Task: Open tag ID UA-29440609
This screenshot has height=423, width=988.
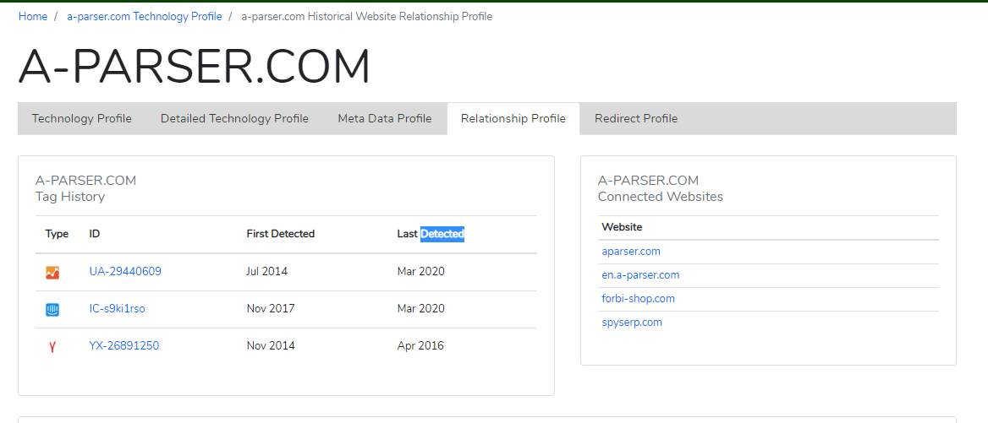Action: point(125,272)
